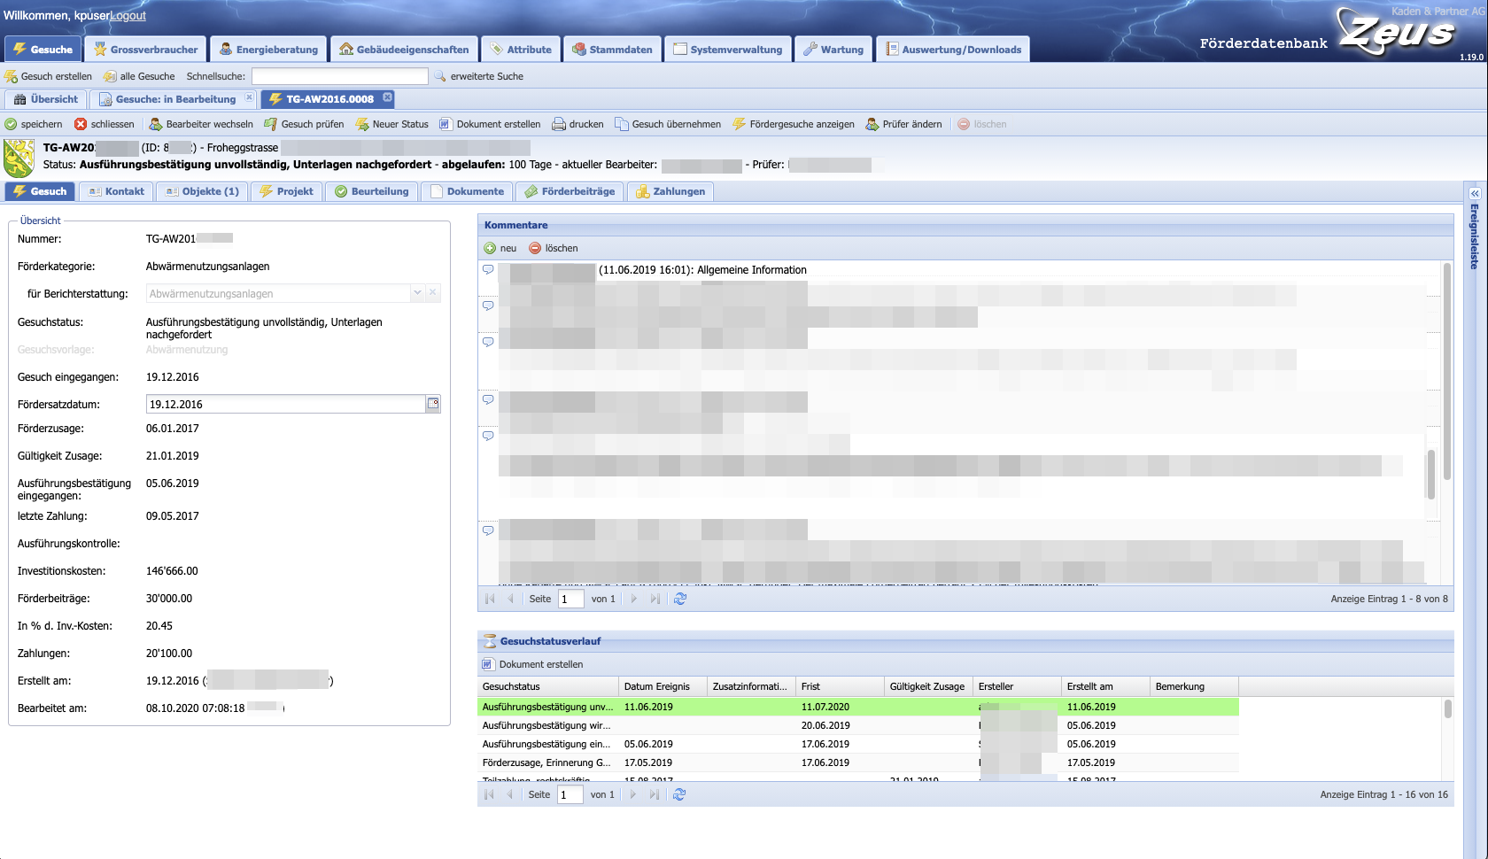Open the Fördersatzdatum calendar picker
Viewport: 1488px width, 859px height.
433,404
